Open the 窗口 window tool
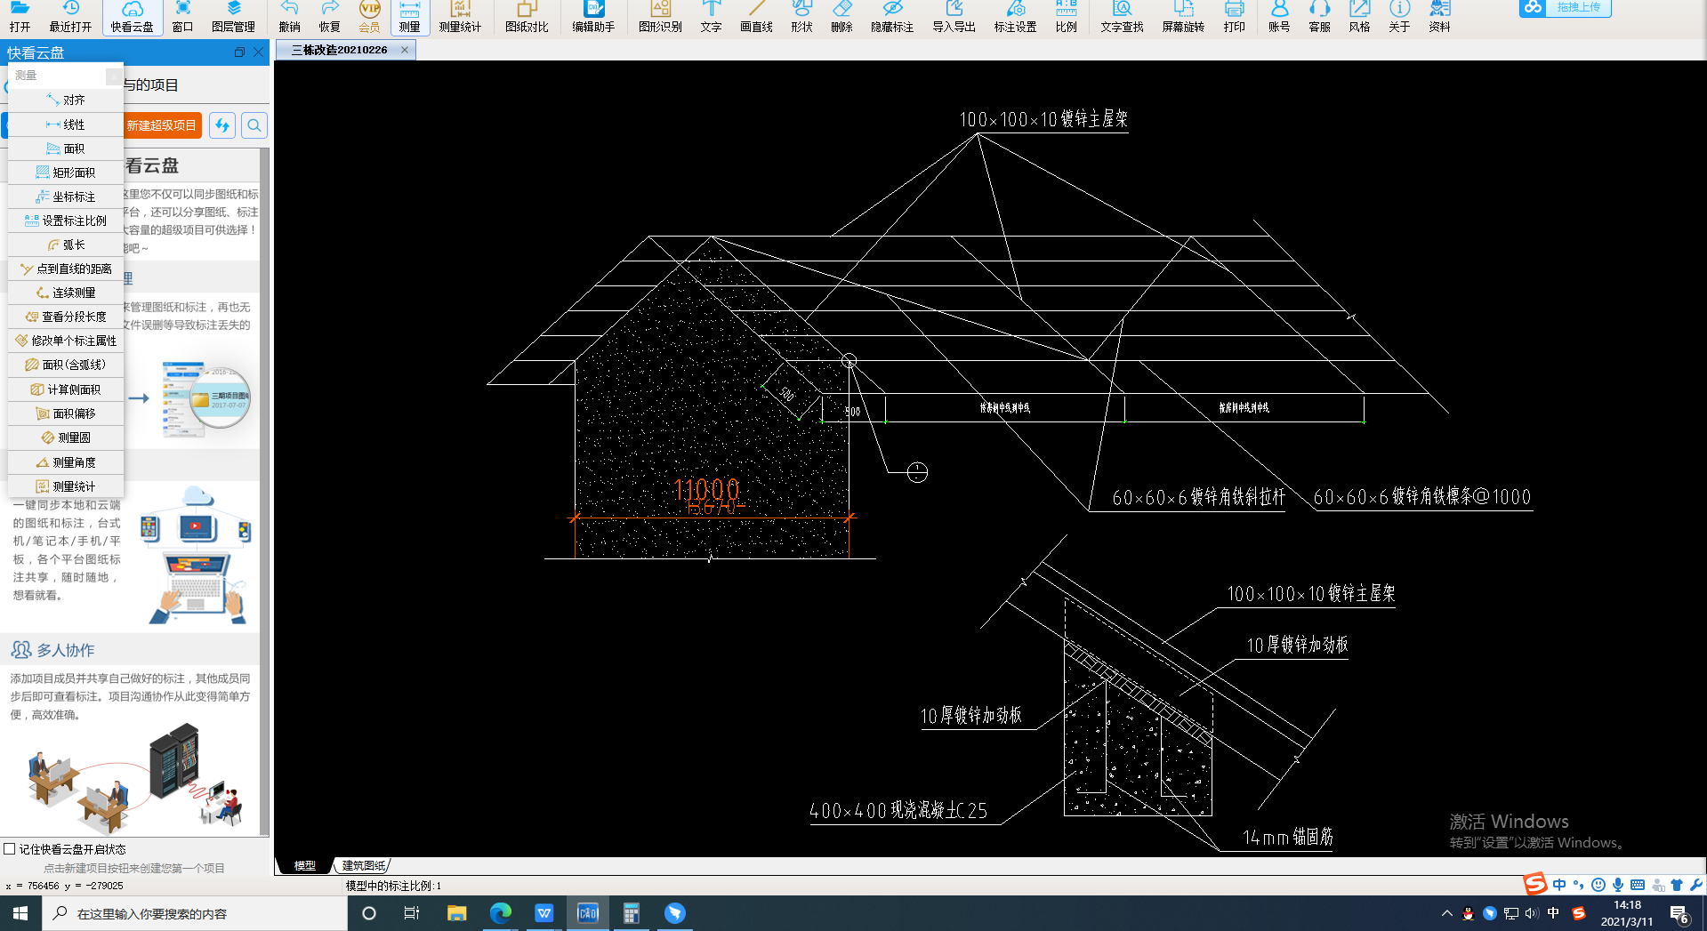1707x931 pixels. [182, 17]
